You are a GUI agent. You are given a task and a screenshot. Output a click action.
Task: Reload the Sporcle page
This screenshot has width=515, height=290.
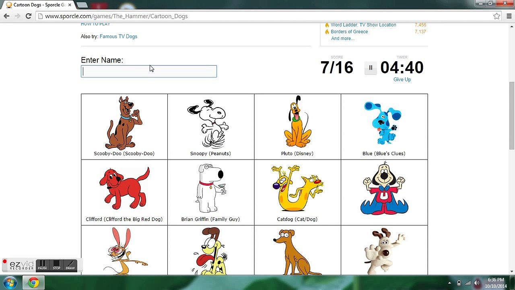pyautogui.click(x=28, y=16)
